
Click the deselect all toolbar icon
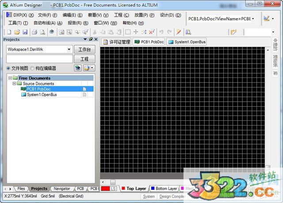click(x=144, y=32)
